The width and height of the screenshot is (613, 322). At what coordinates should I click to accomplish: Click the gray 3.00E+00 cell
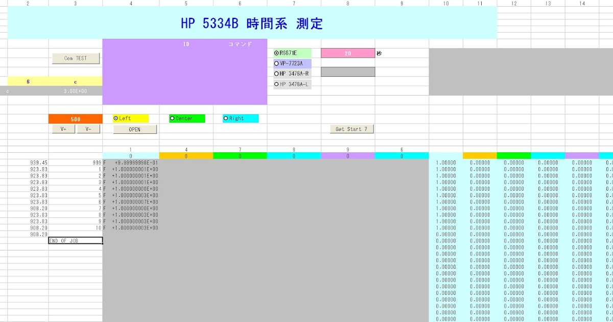pos(75,91)
